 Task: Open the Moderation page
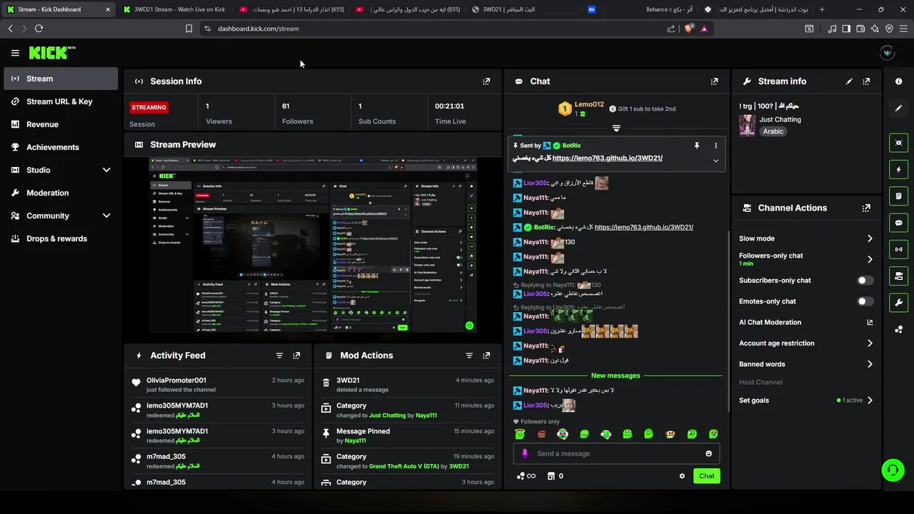pos(61,193)
